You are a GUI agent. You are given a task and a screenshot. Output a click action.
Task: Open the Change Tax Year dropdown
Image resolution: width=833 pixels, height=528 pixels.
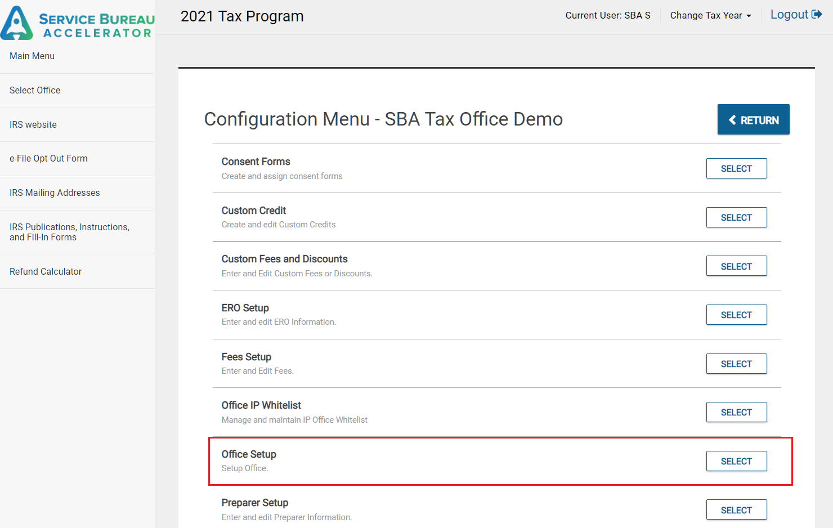(x=710, y=16)
